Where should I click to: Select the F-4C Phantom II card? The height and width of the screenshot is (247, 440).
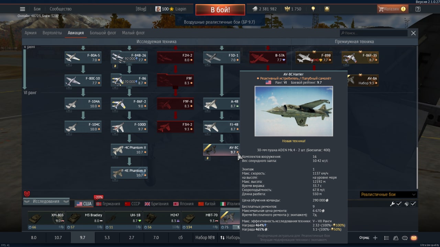[x=129, y=150]
